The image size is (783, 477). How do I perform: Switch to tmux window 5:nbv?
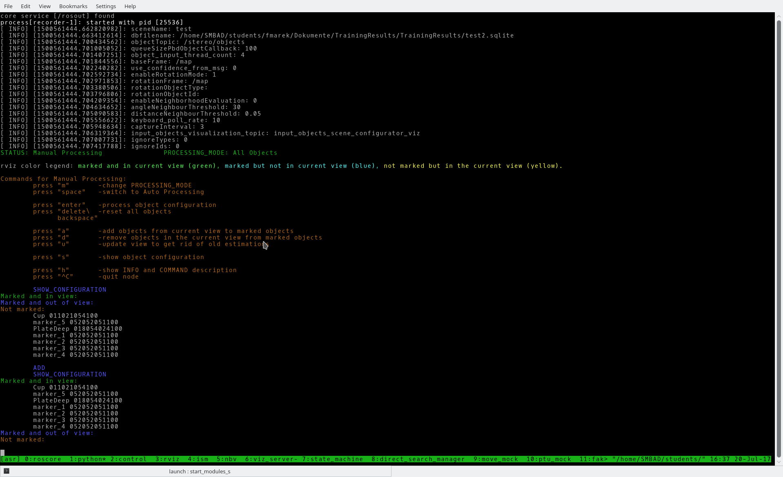point(226,459)
